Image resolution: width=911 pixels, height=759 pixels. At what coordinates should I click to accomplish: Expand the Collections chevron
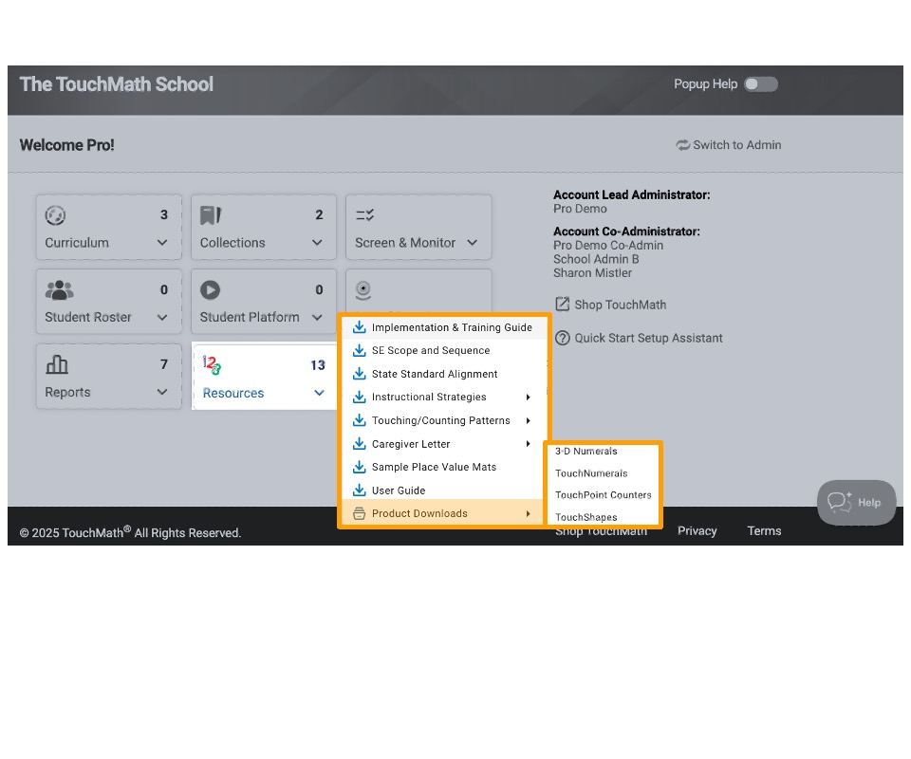(317, 243)
